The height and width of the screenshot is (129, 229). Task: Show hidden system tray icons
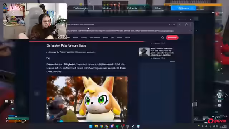[x=195, y=126]
